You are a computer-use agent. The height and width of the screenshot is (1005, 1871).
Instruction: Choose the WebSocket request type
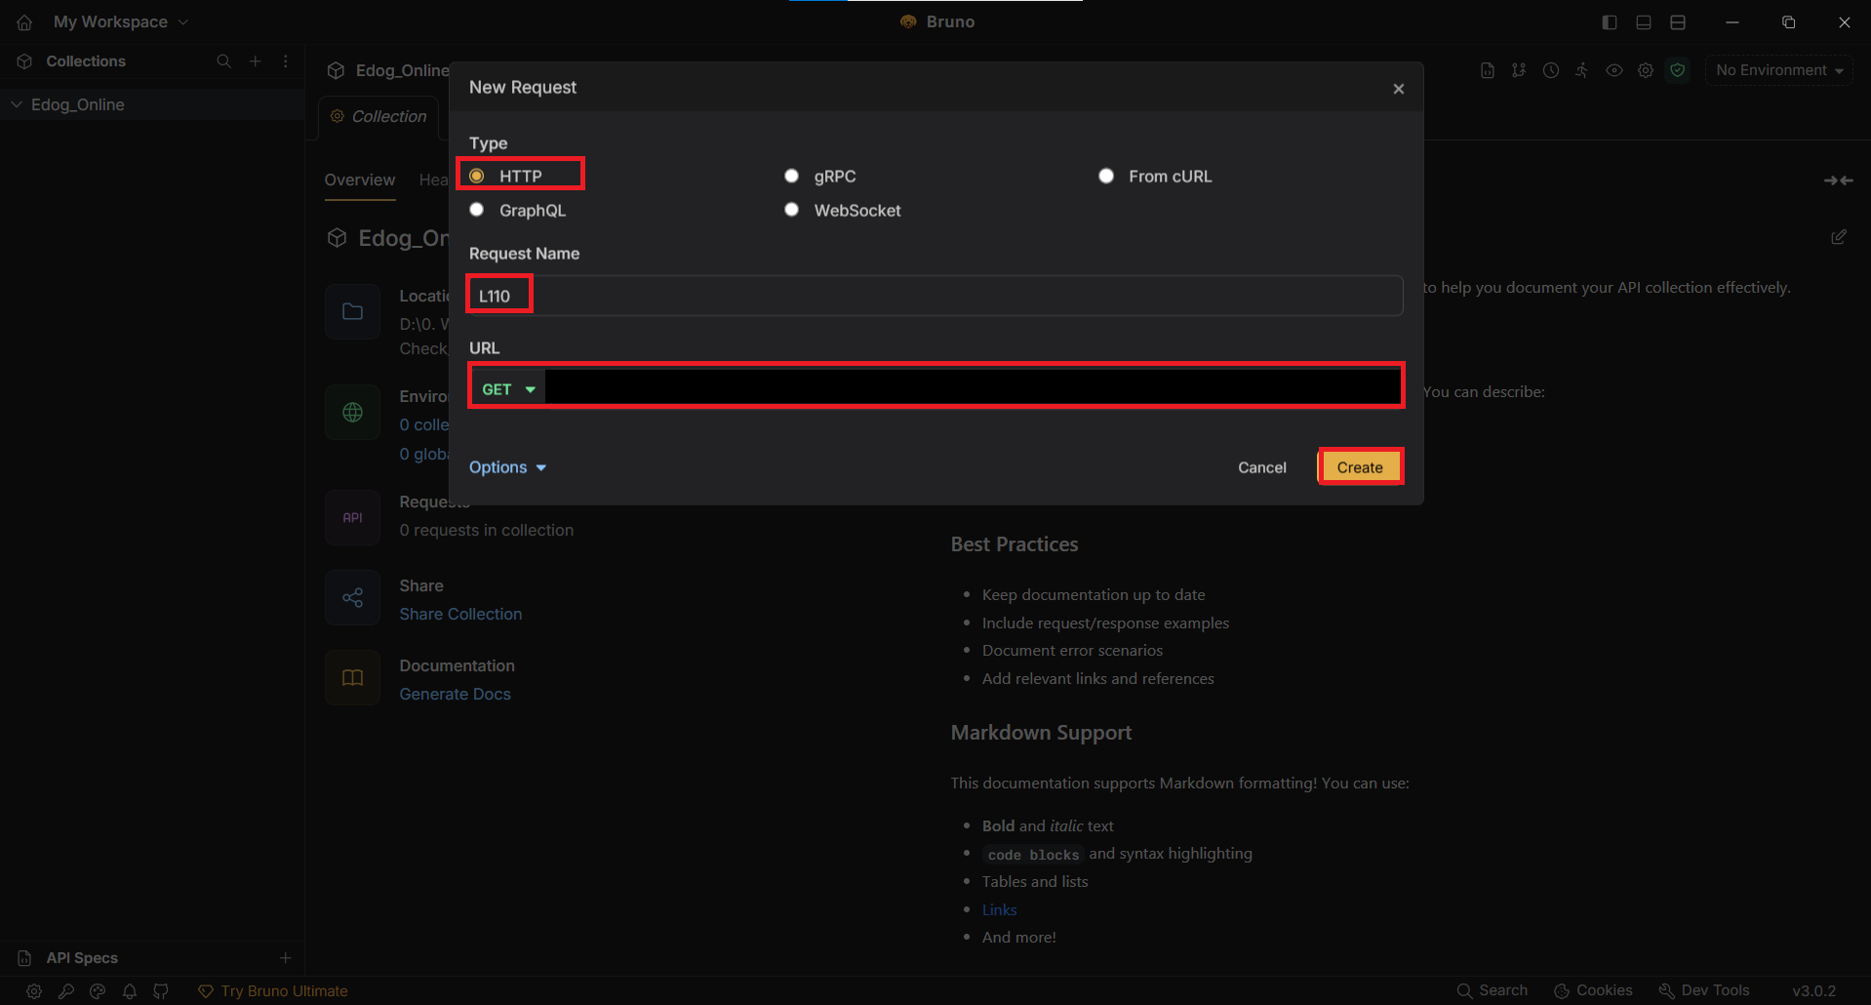coord(792,210)
